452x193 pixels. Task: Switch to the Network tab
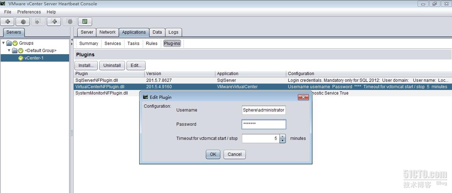[107, 32]
